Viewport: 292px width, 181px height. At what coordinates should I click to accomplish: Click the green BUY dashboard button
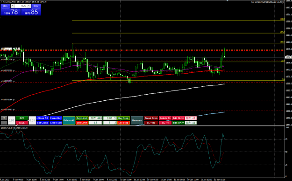(22, 118)
